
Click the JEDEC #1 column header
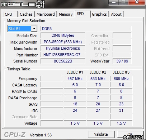coord(75,72)
